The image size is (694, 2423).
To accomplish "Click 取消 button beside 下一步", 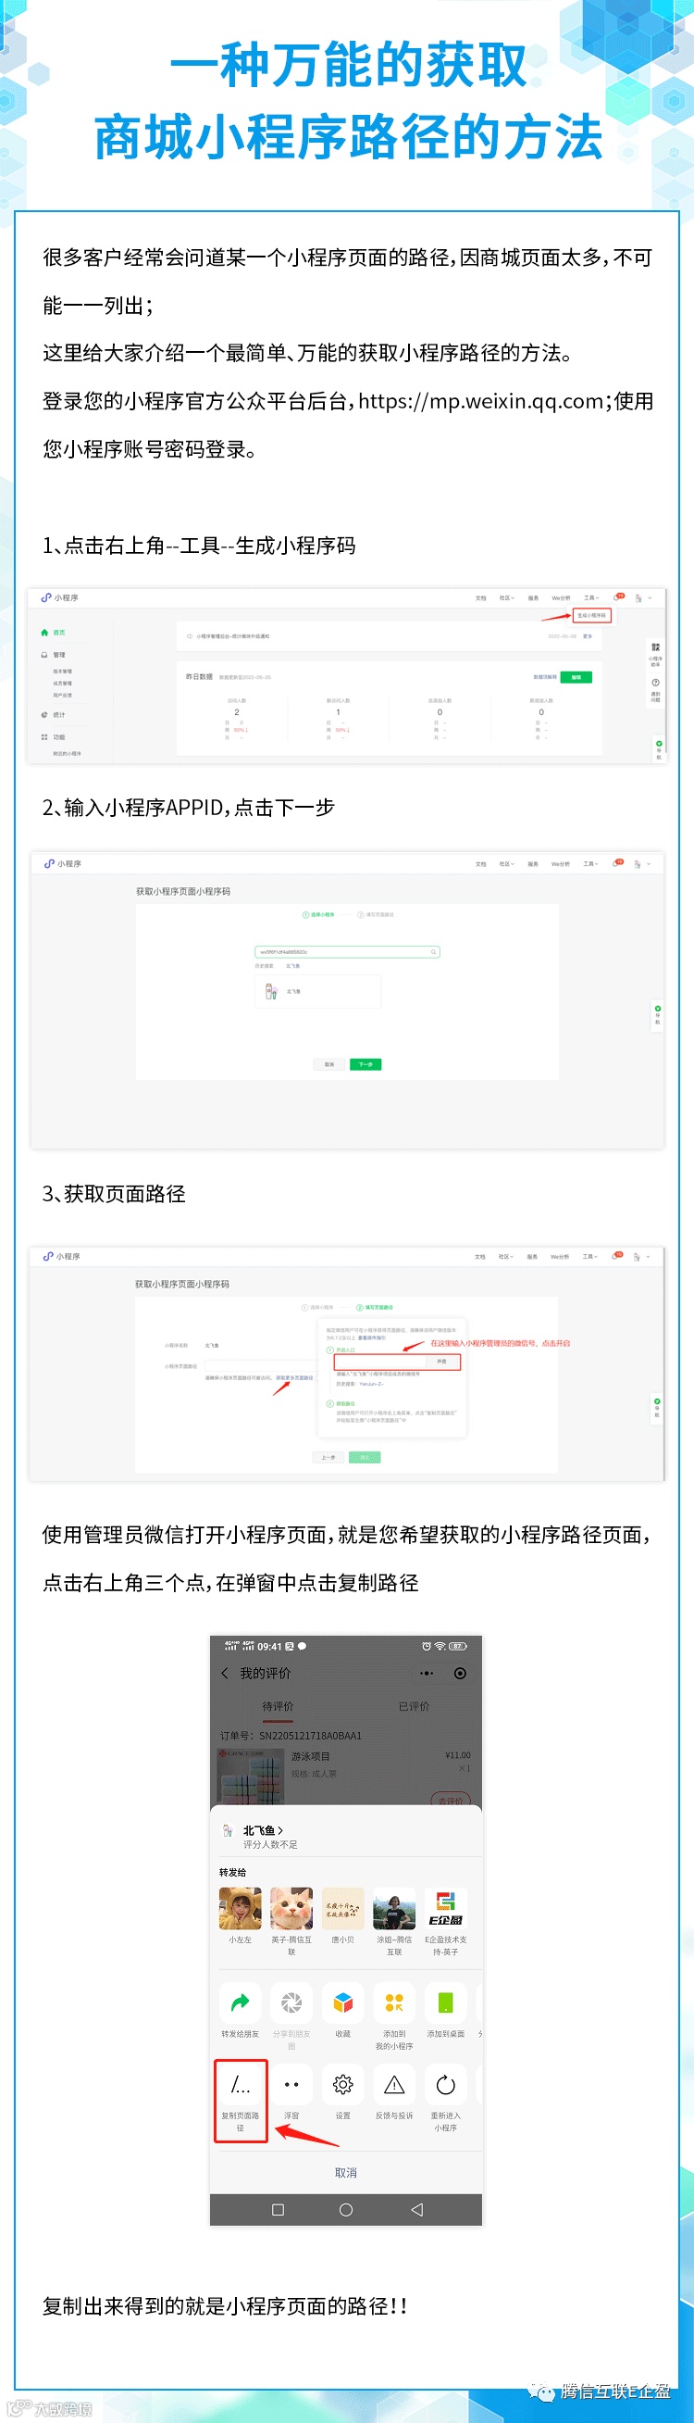I will [x=328, y=1065].
